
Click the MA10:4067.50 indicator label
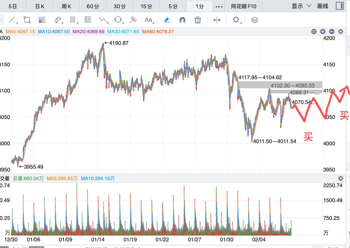point(54,32)
